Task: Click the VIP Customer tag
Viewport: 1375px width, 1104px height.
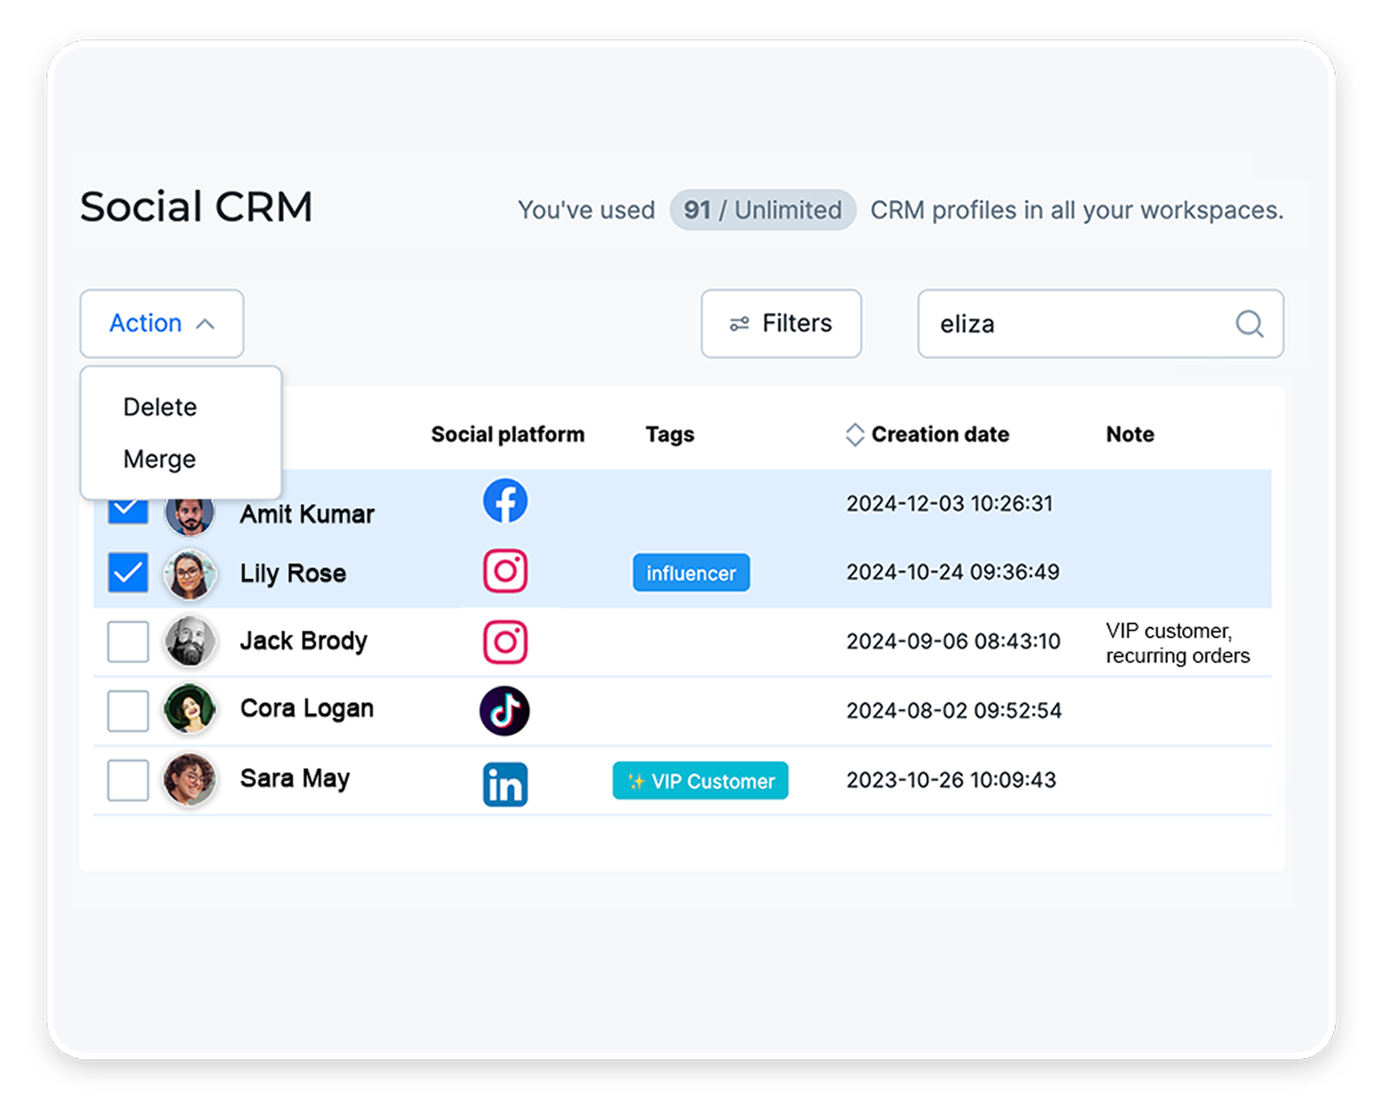Action: (700, 781)
